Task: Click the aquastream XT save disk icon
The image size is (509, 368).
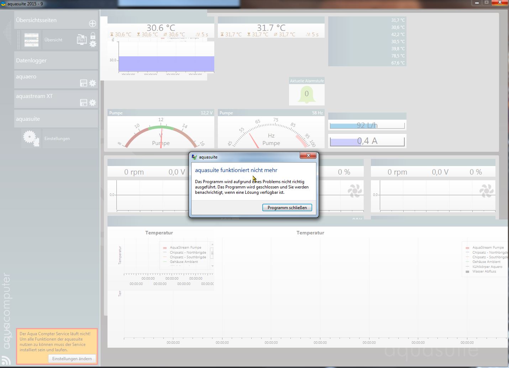Action: tap(84, 103)
